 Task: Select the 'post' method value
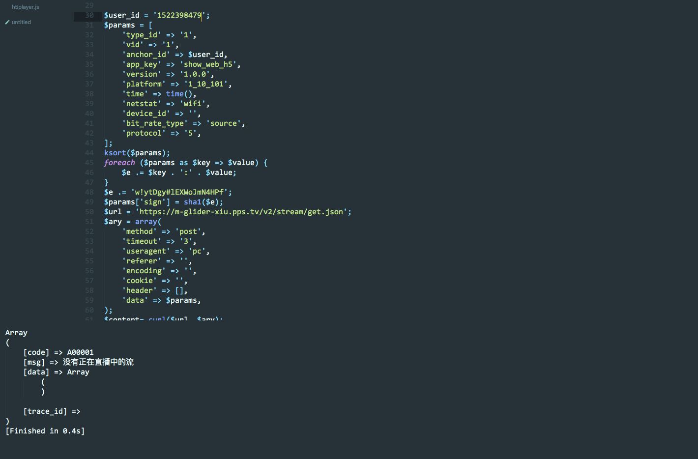click(x=189, y=231)
